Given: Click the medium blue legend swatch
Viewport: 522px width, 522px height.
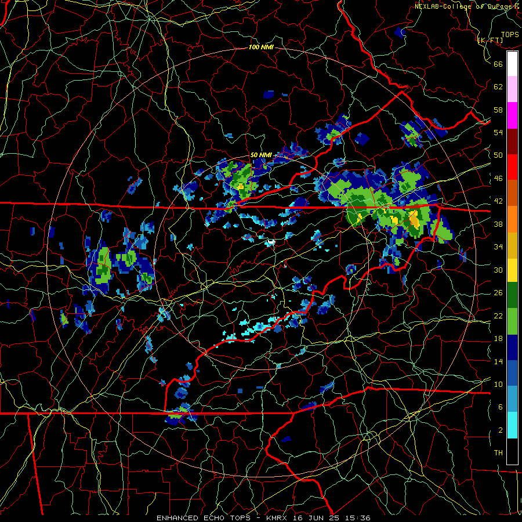Looking at the screenshot, I should point(512,373).
